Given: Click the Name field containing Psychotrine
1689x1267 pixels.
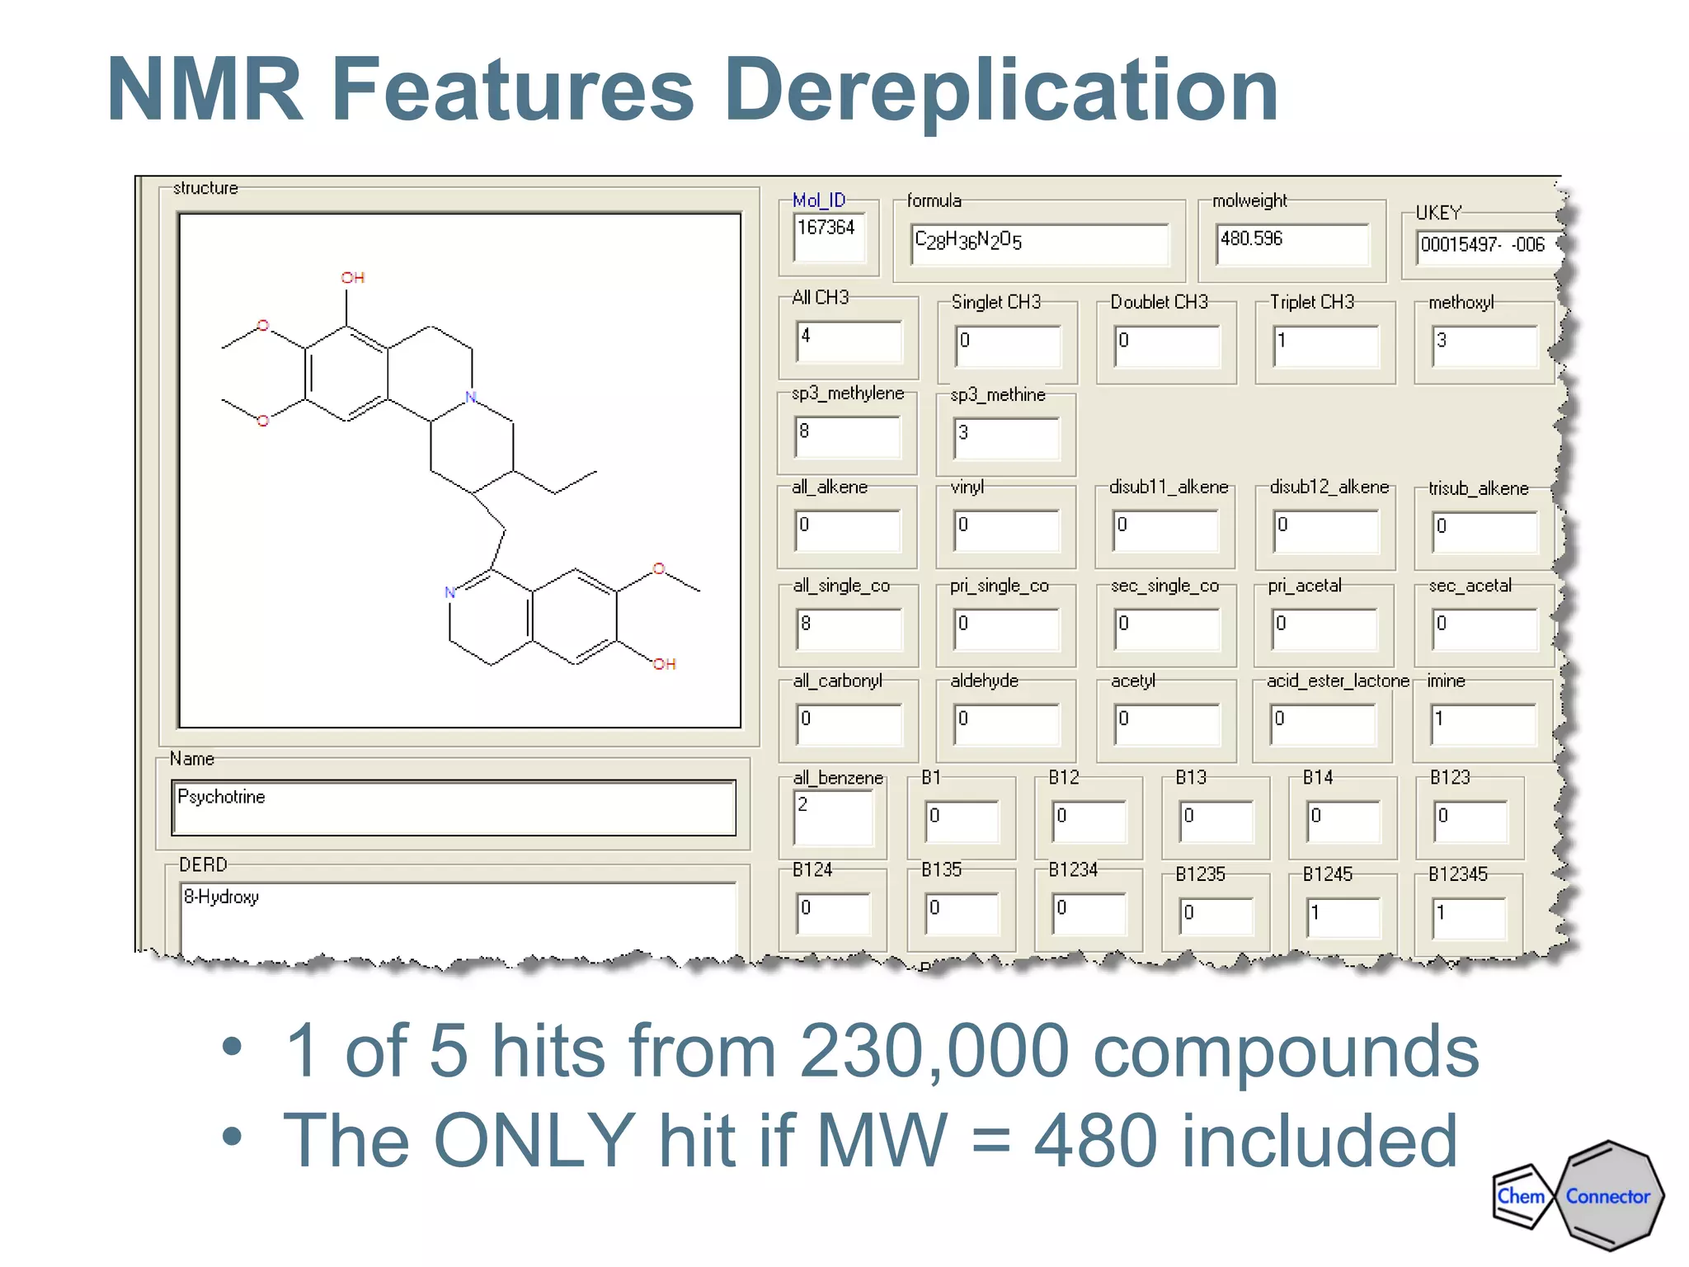Looking at the screenshot, I should (x=454, y=808).
